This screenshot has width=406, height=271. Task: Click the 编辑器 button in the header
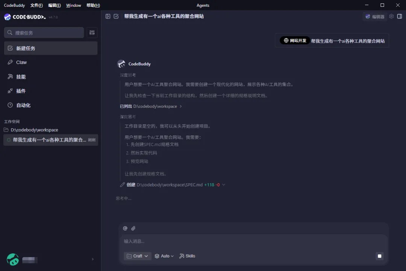click(x=375, y=17)
